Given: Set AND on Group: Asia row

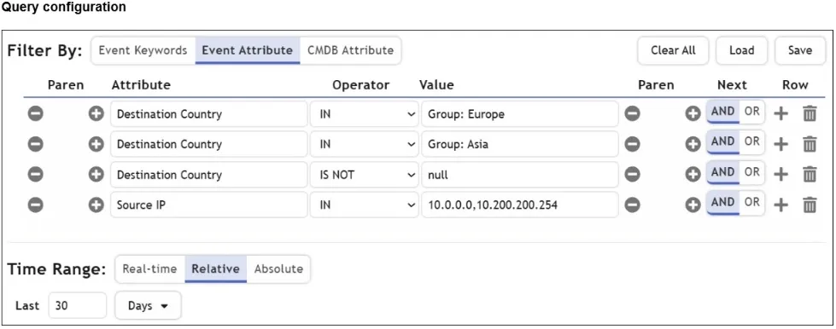Looking at the screenshot, I should coord(723,142).
